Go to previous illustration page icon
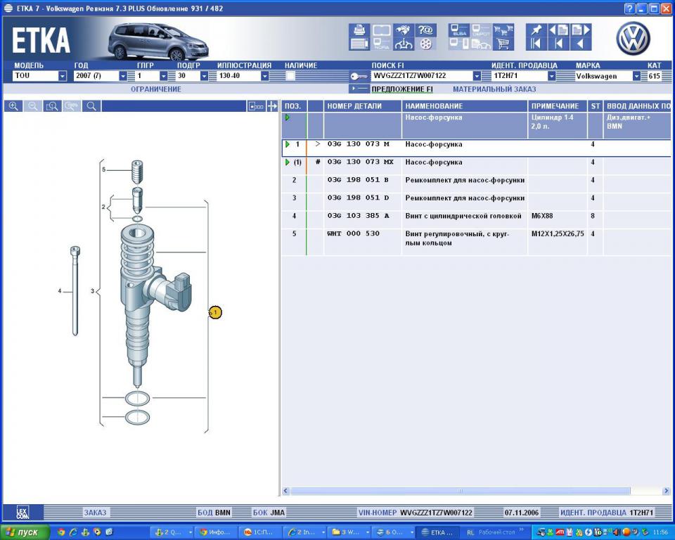This screenshot has height=540, width=675. click(558, 30)
